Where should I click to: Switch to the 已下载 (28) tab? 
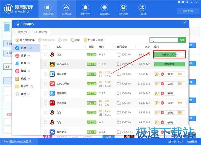[x=41, y=32]
